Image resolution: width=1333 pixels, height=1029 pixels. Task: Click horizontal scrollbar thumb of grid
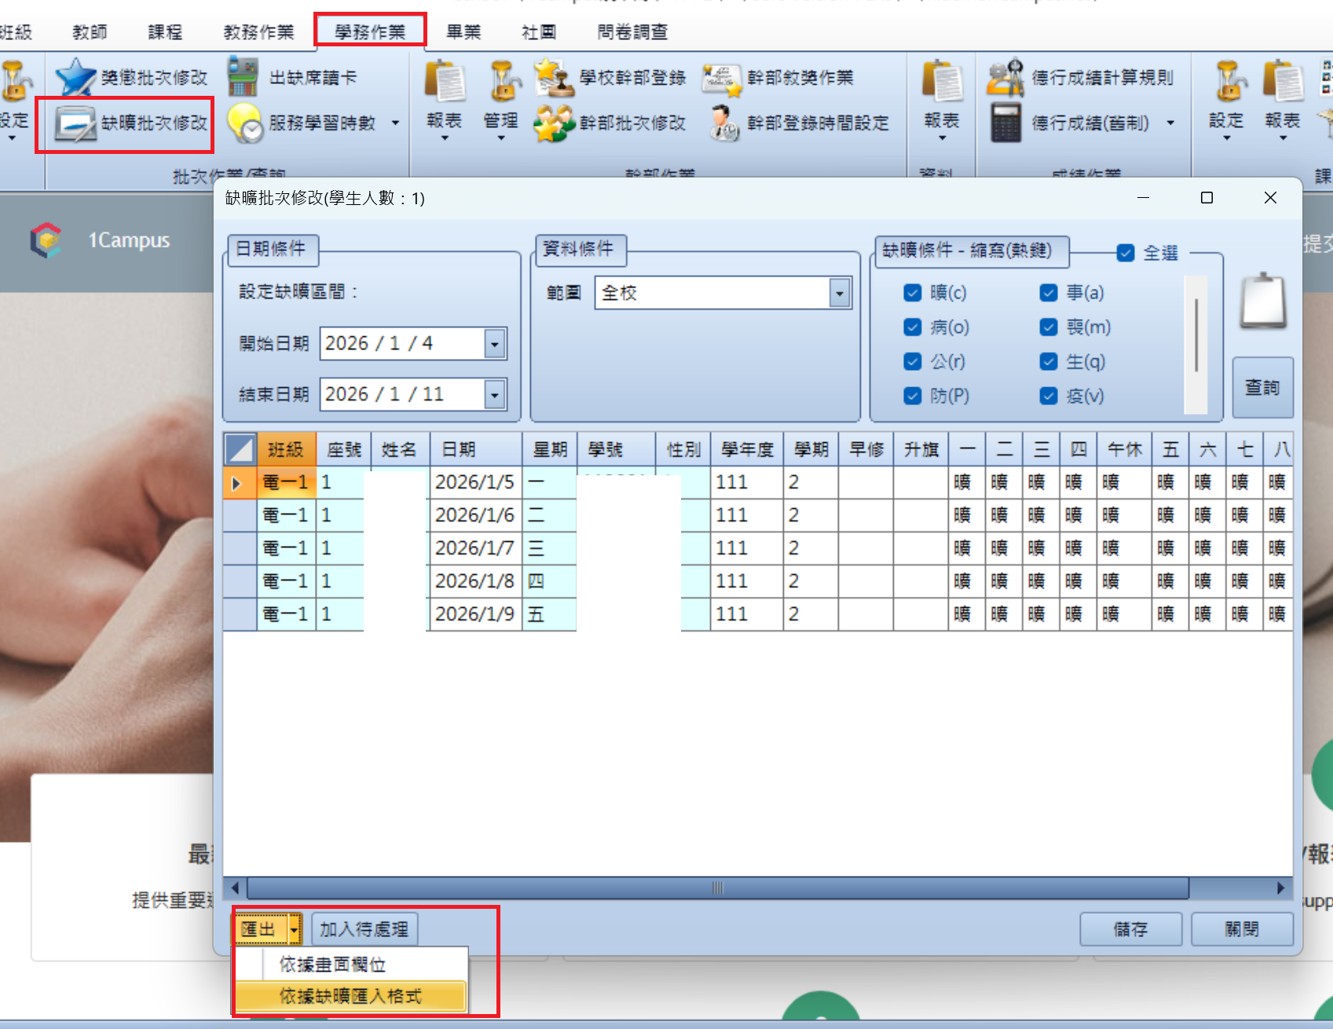[717, 888]
